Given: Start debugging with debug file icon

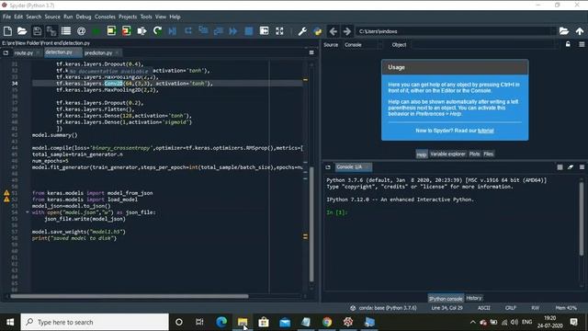Looking at the screenshot, I should point(173,31).
